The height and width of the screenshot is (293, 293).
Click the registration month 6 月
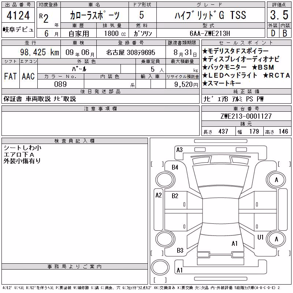click(52, 34)
